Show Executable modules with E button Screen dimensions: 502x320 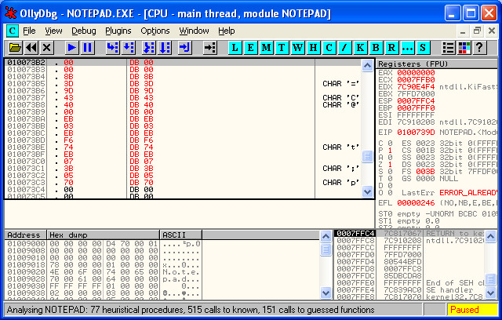(251, 48)
